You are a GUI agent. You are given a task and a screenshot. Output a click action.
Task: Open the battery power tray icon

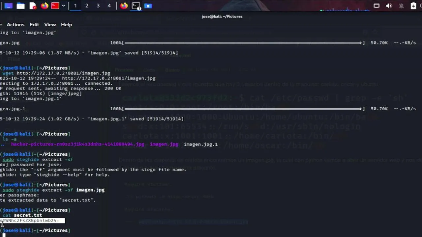pyautogui.click(x=413, y=6)
